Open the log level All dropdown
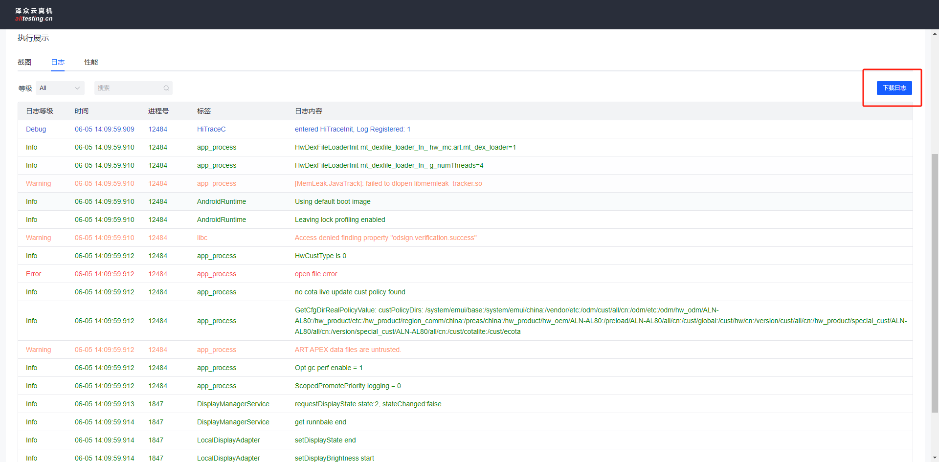The image size is (939, 462). (60, 88)
